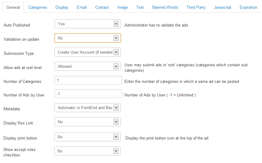The width and height of the screenshot is (262, 163).
Task: Select the 'Metadata' label
Action: [12, 109]
